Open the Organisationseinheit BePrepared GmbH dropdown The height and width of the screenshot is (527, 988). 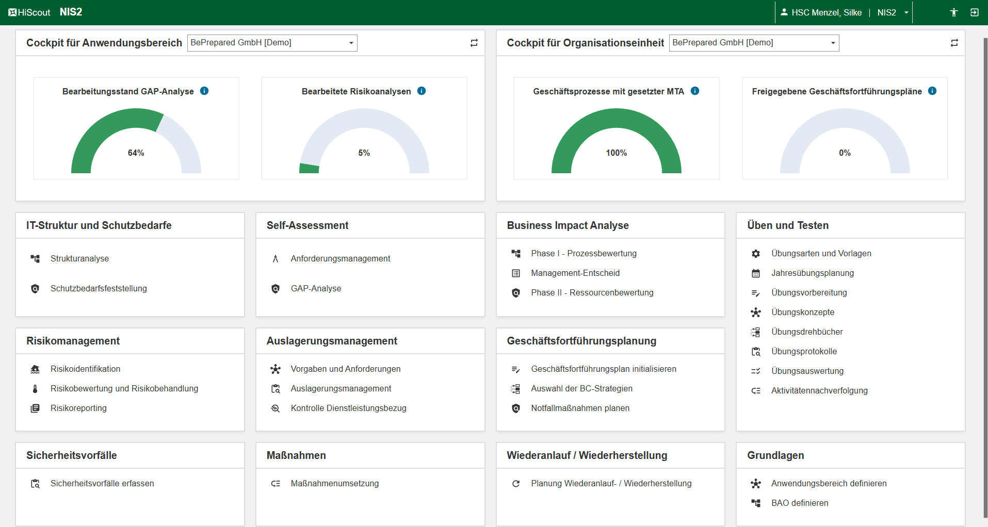pyautogui.click(x=753, y=43)
